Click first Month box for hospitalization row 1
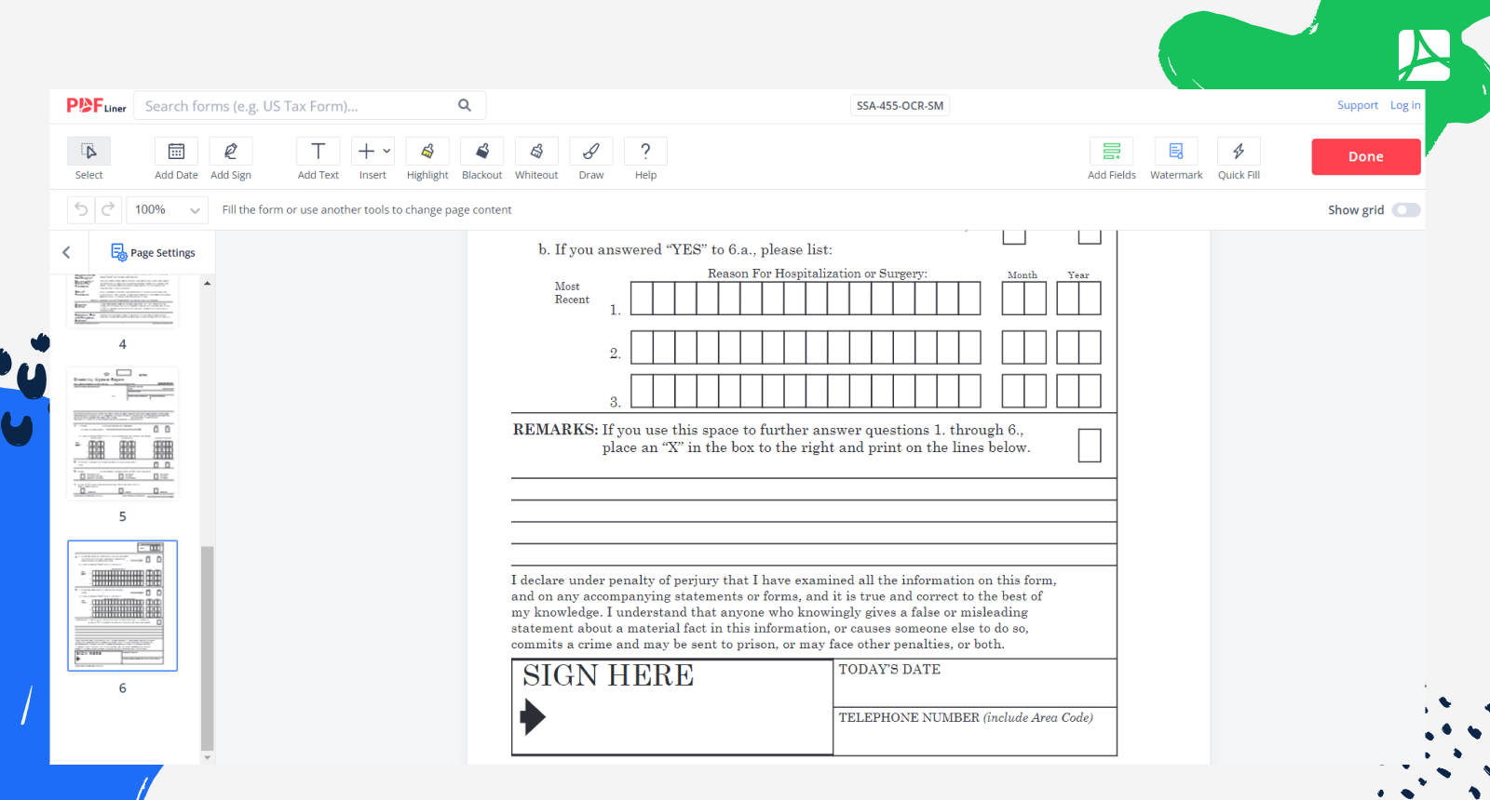The width and height of the screenshot is (1490, 800). [1013, 299]
